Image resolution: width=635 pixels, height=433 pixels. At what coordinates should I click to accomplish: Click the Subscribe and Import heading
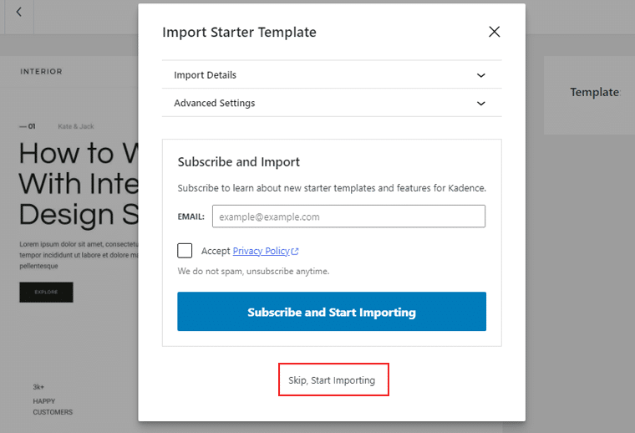pyautogui.click(x=238, y=162)
